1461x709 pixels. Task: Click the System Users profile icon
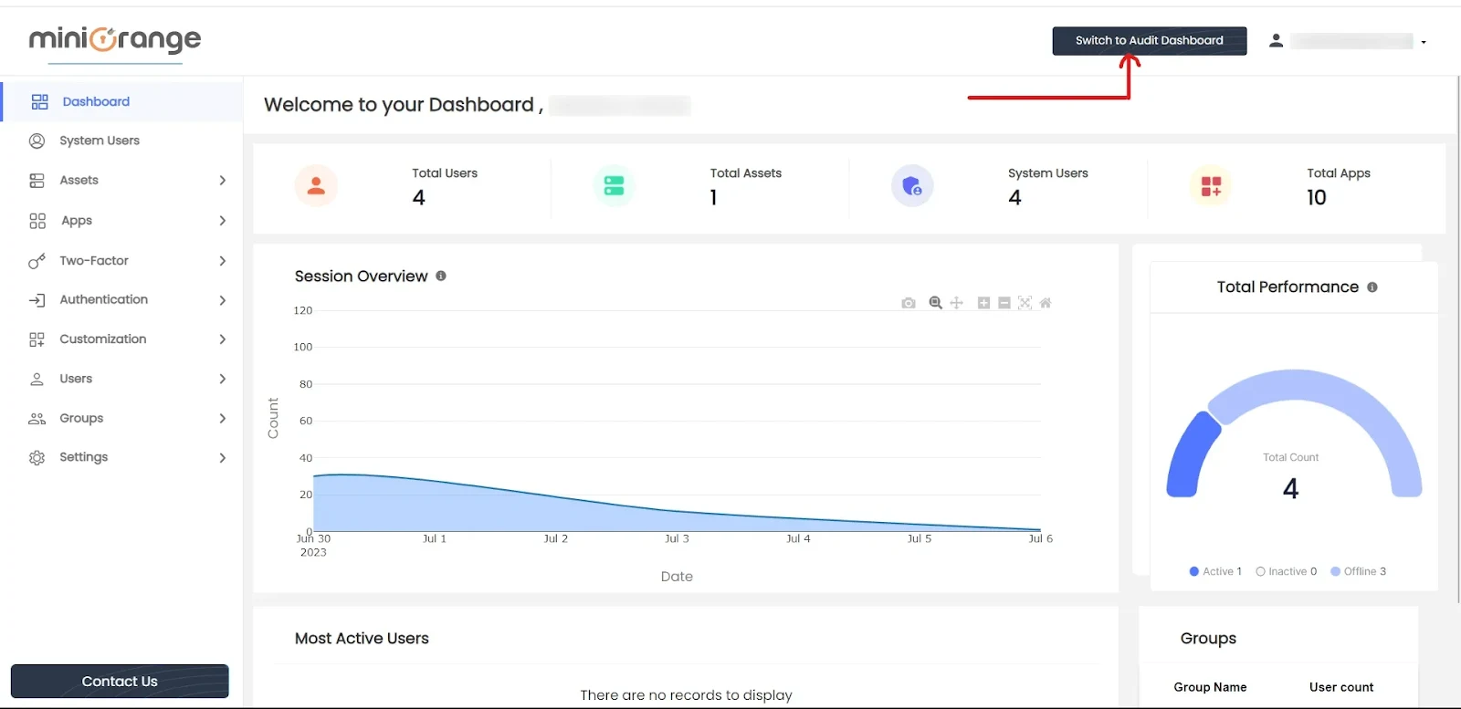click(x=37, y=141)
